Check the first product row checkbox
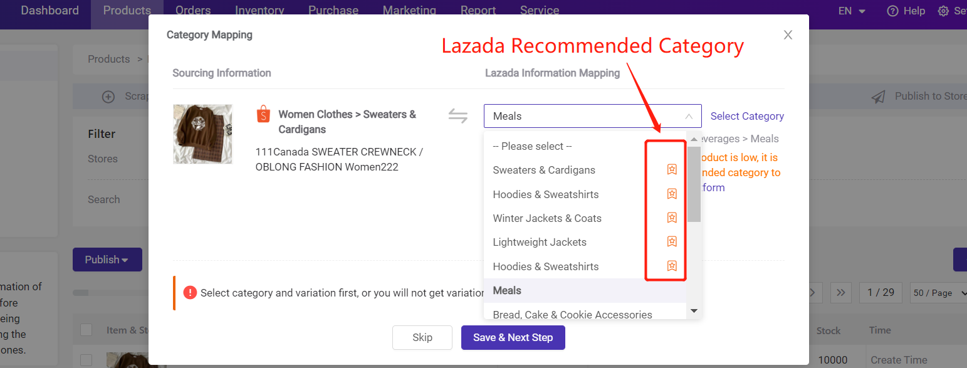967x368 pixels. point(86,360)
